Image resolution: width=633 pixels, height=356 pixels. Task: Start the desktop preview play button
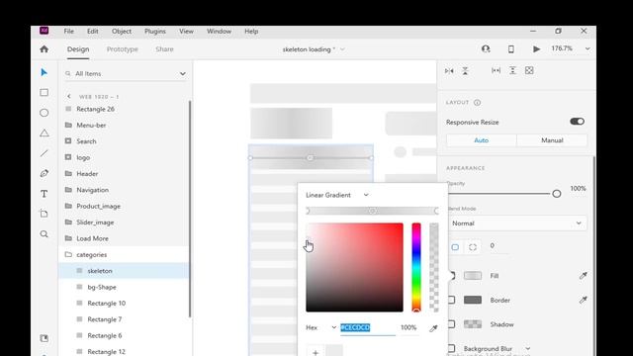pyautogui.click(x=536, y=48)
